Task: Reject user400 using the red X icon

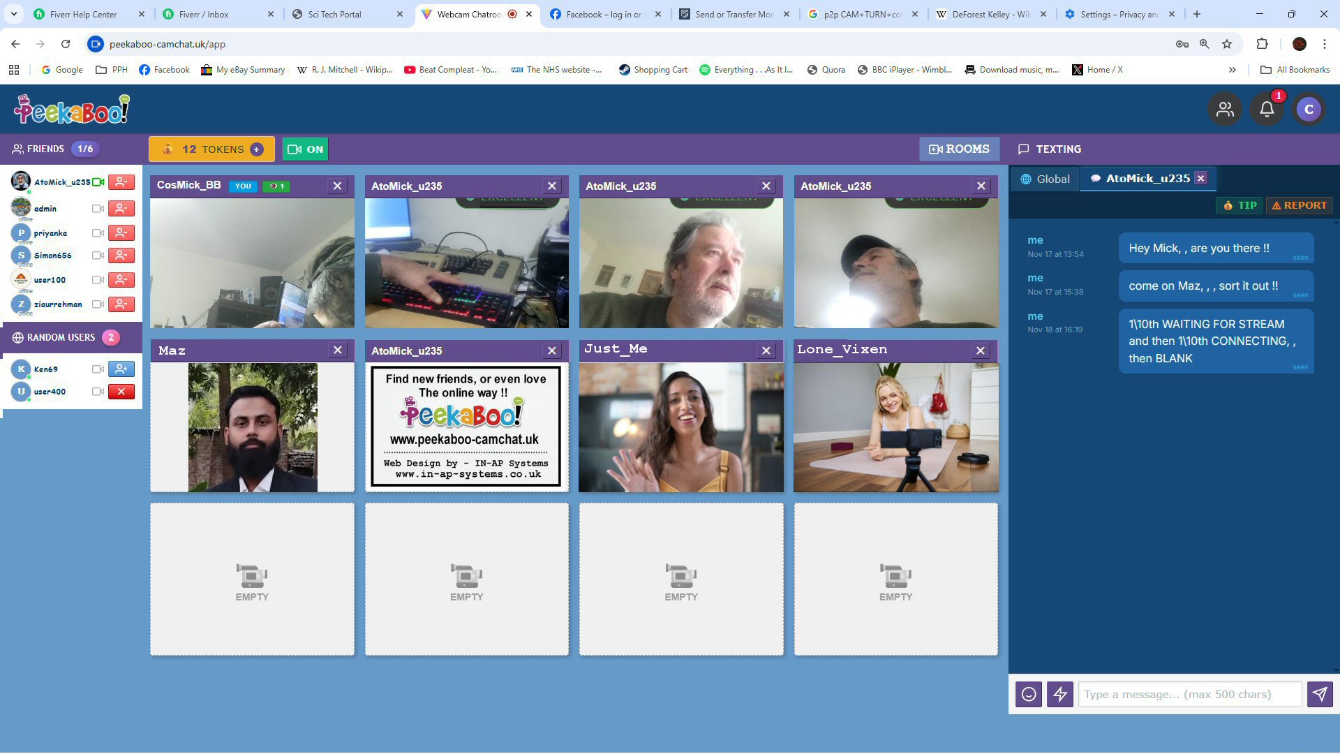Action: pos(121,392)
